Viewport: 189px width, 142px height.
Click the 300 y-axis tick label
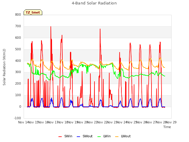[18, 72]
